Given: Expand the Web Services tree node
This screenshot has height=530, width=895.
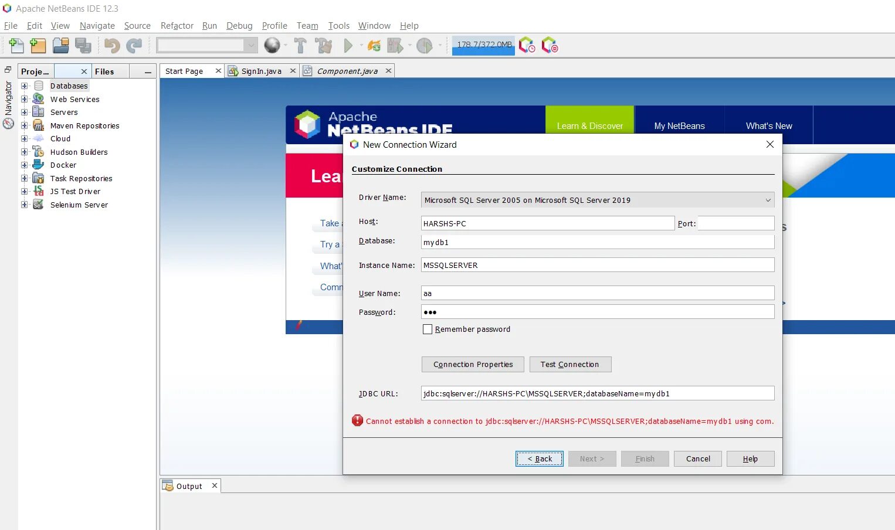Looking at the screenshot, I should 25,99.
